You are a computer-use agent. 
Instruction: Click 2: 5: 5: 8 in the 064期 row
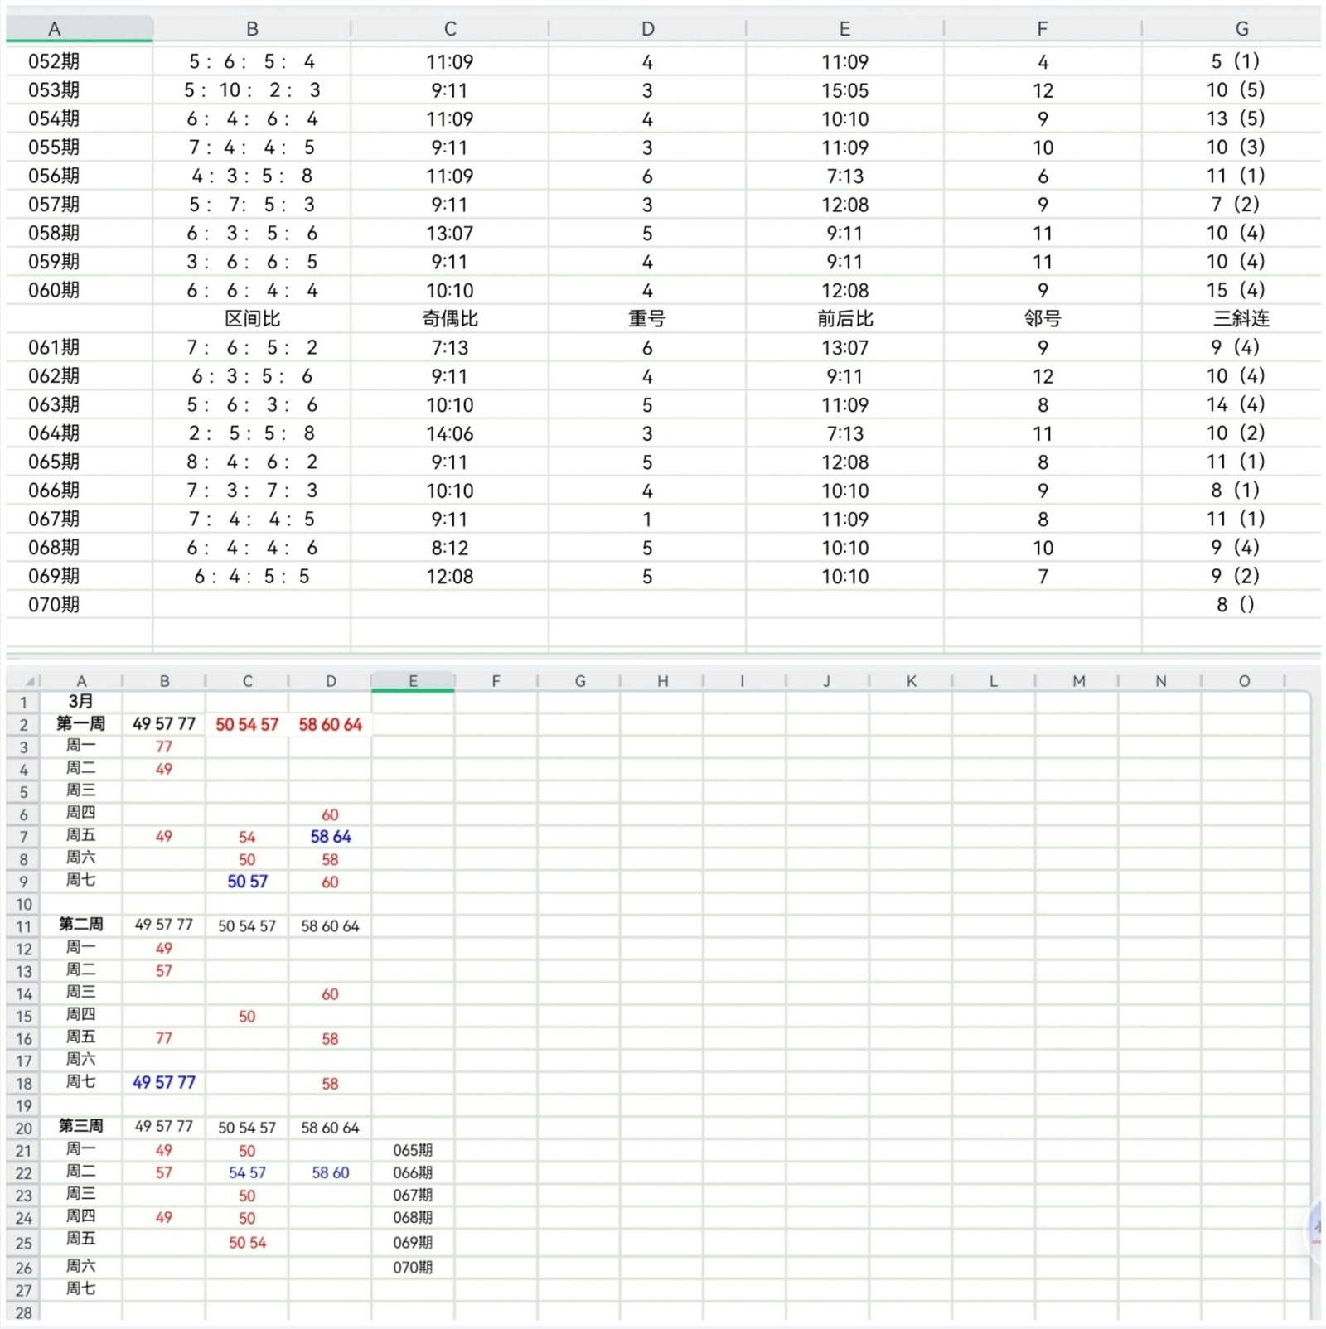pyautogui.click(x=252, y=433)
